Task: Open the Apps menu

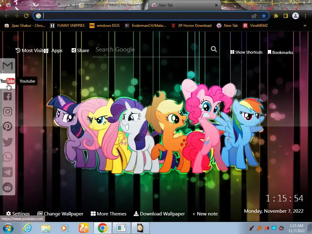Action: pyautogui.click(x=53, y=51)
